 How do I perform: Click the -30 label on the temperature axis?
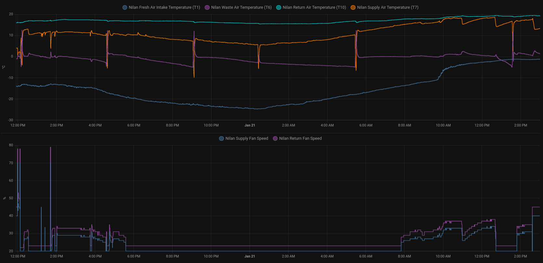pos(11,120)
